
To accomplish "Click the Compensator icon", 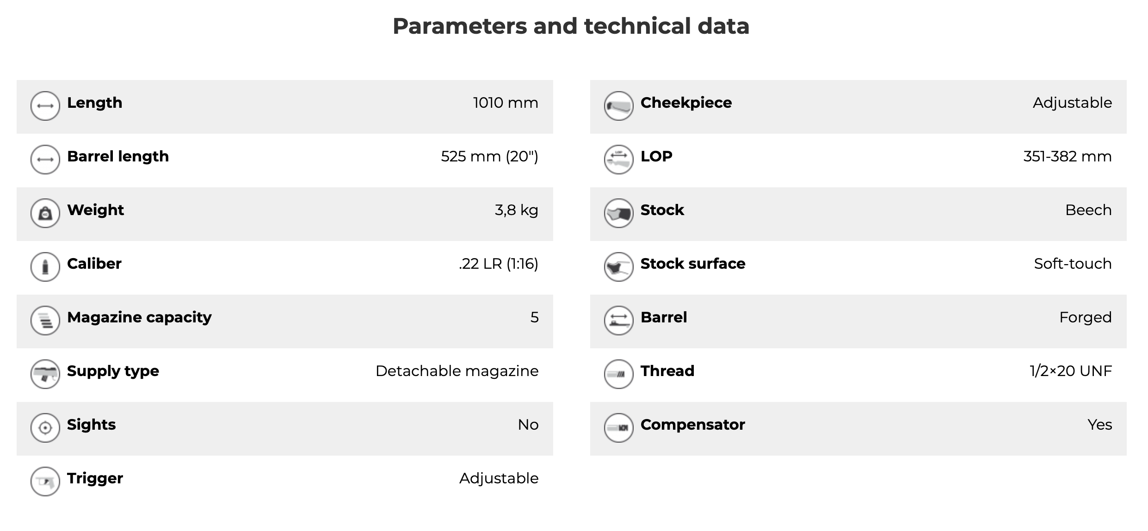I will [618, 428].
